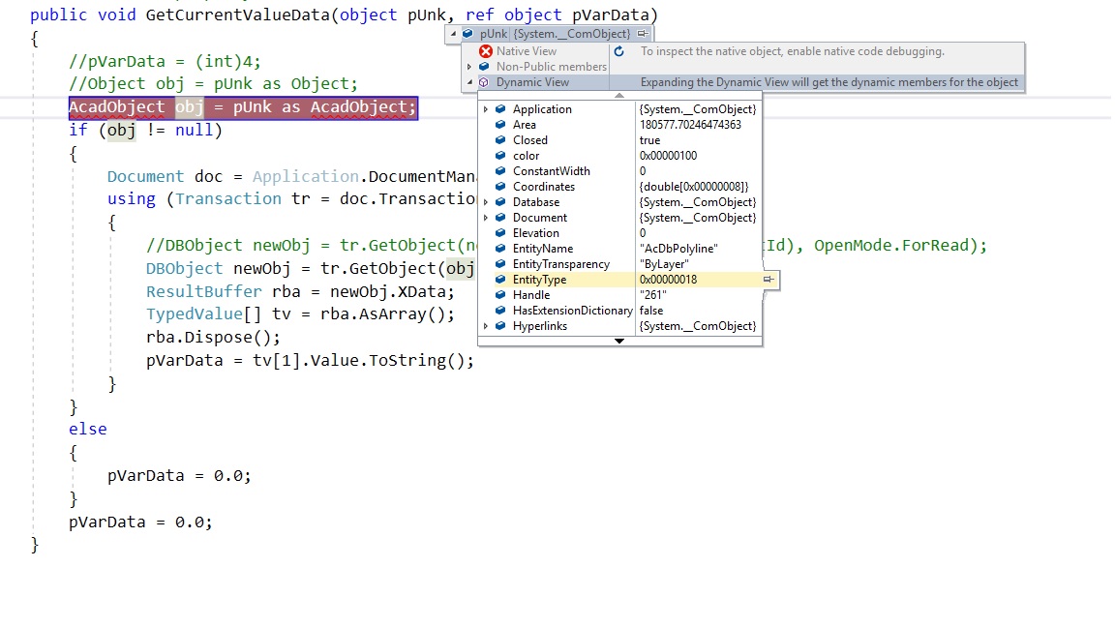Expand the Database node
Image resolution: width=1115 pixels, height=627 pixels.
point(485,202)
